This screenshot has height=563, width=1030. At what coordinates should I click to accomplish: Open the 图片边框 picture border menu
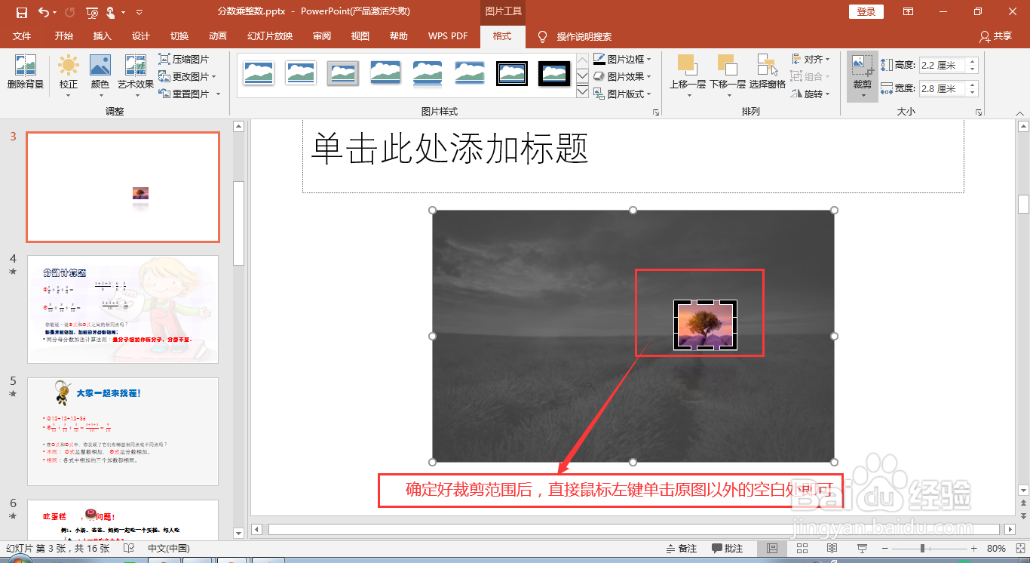click(x=623, y=59)
